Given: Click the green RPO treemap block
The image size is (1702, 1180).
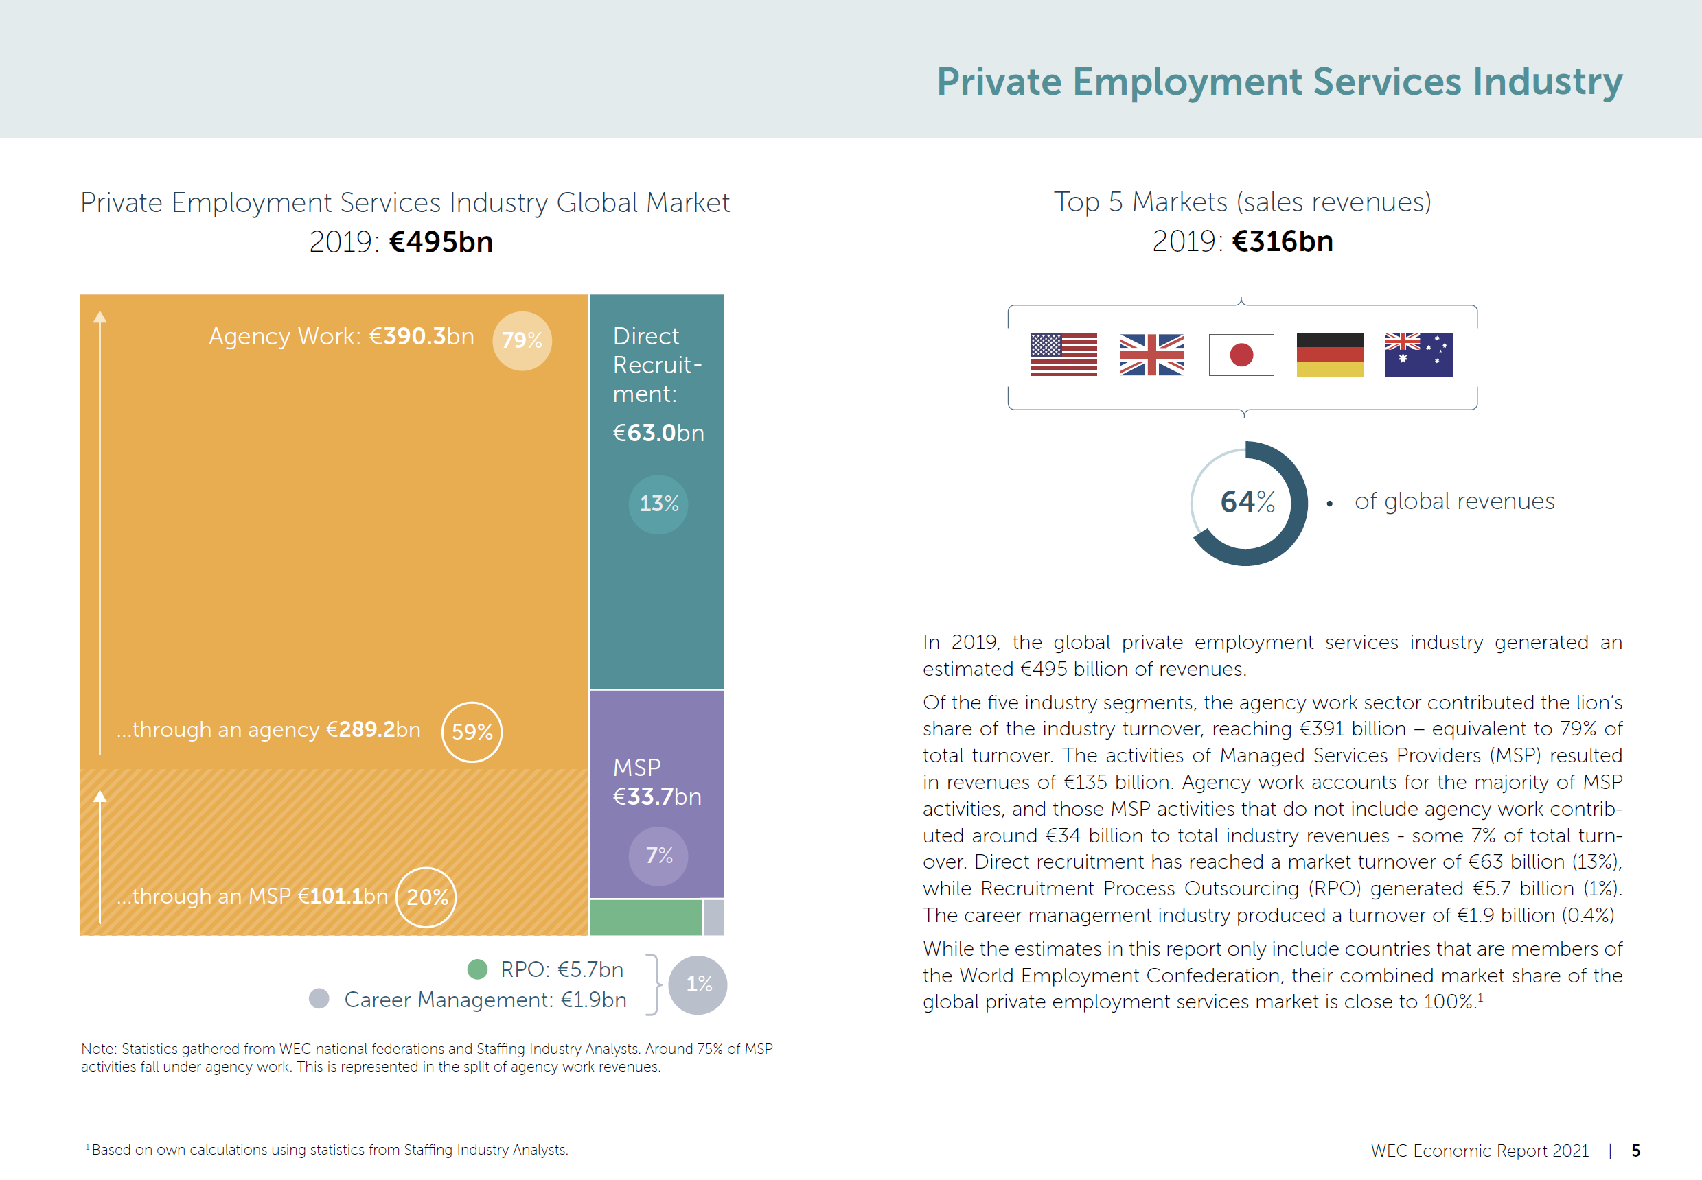Looking at the screenshot, I should (645, 917).
